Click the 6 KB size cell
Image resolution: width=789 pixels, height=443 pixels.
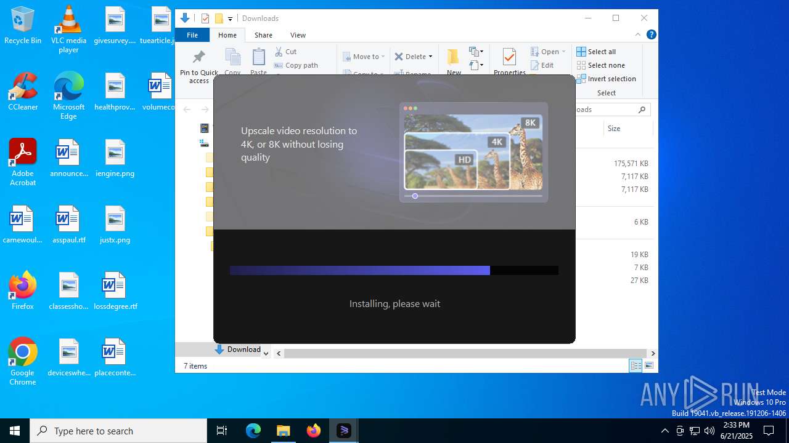pos(641,222)
